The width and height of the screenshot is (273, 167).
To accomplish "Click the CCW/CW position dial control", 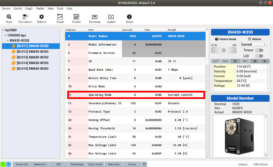I will pyautogui.click(x=224, y=50).
